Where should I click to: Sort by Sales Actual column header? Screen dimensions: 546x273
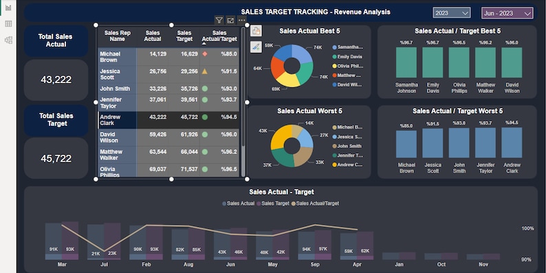(x=153, y=36)
